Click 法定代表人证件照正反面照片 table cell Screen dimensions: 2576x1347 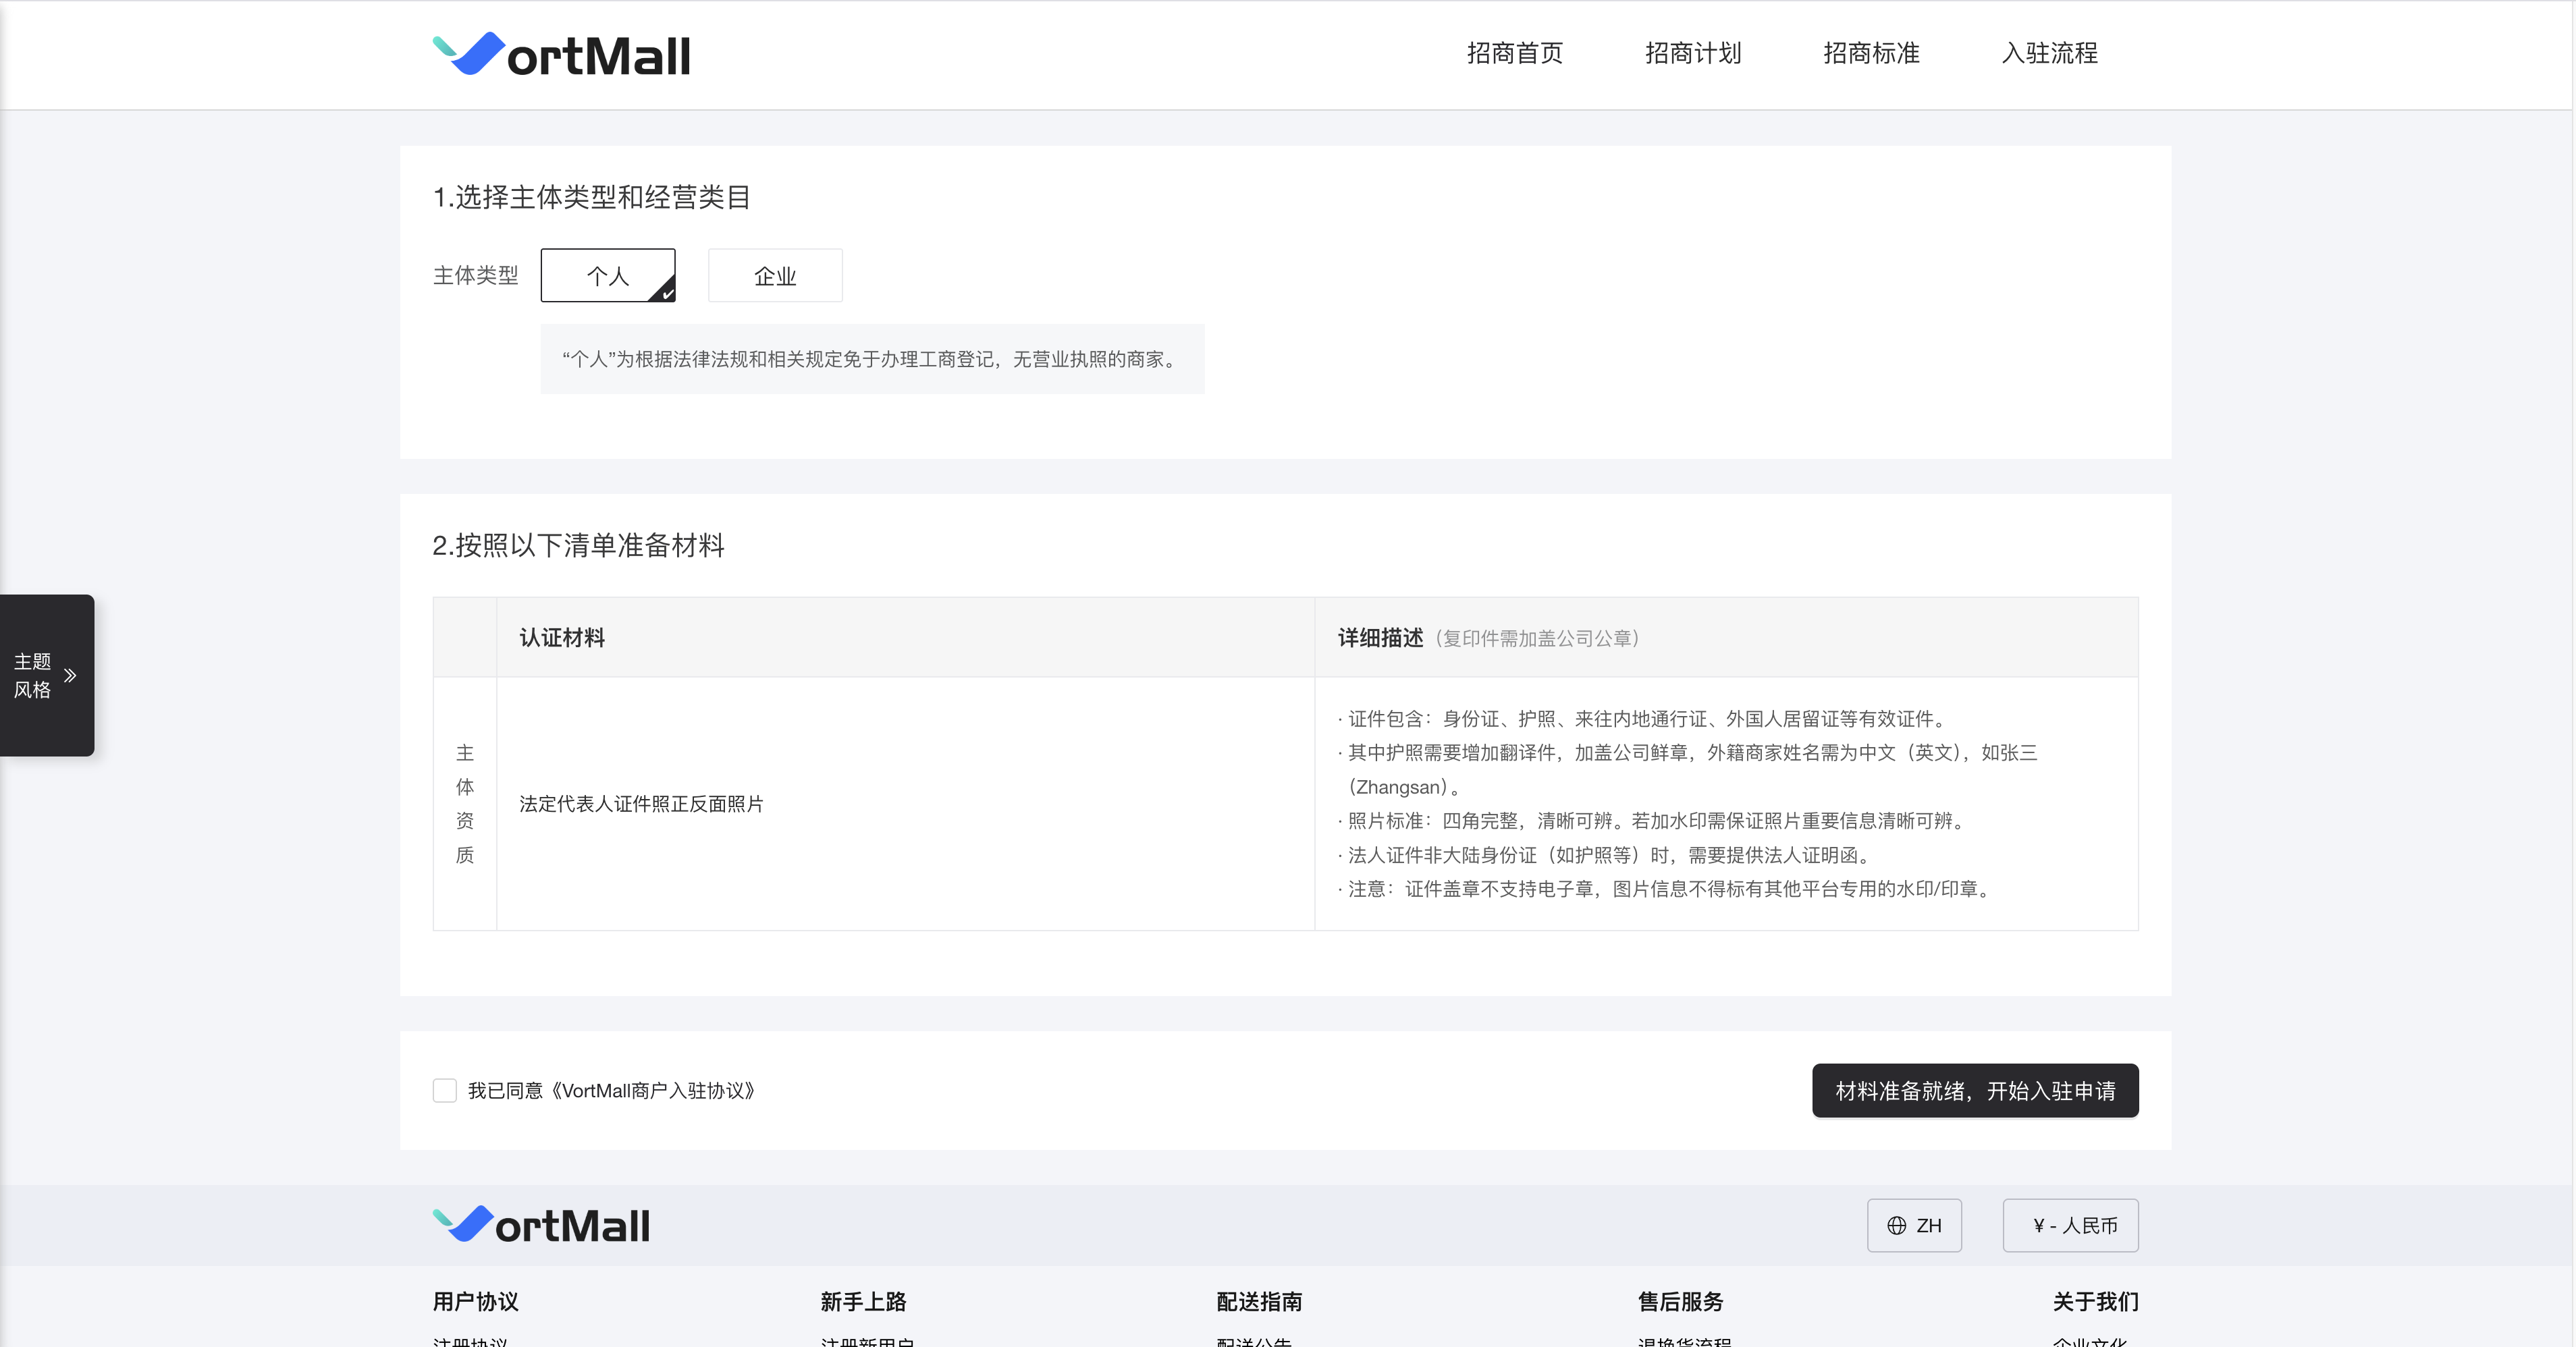point(641,804)
